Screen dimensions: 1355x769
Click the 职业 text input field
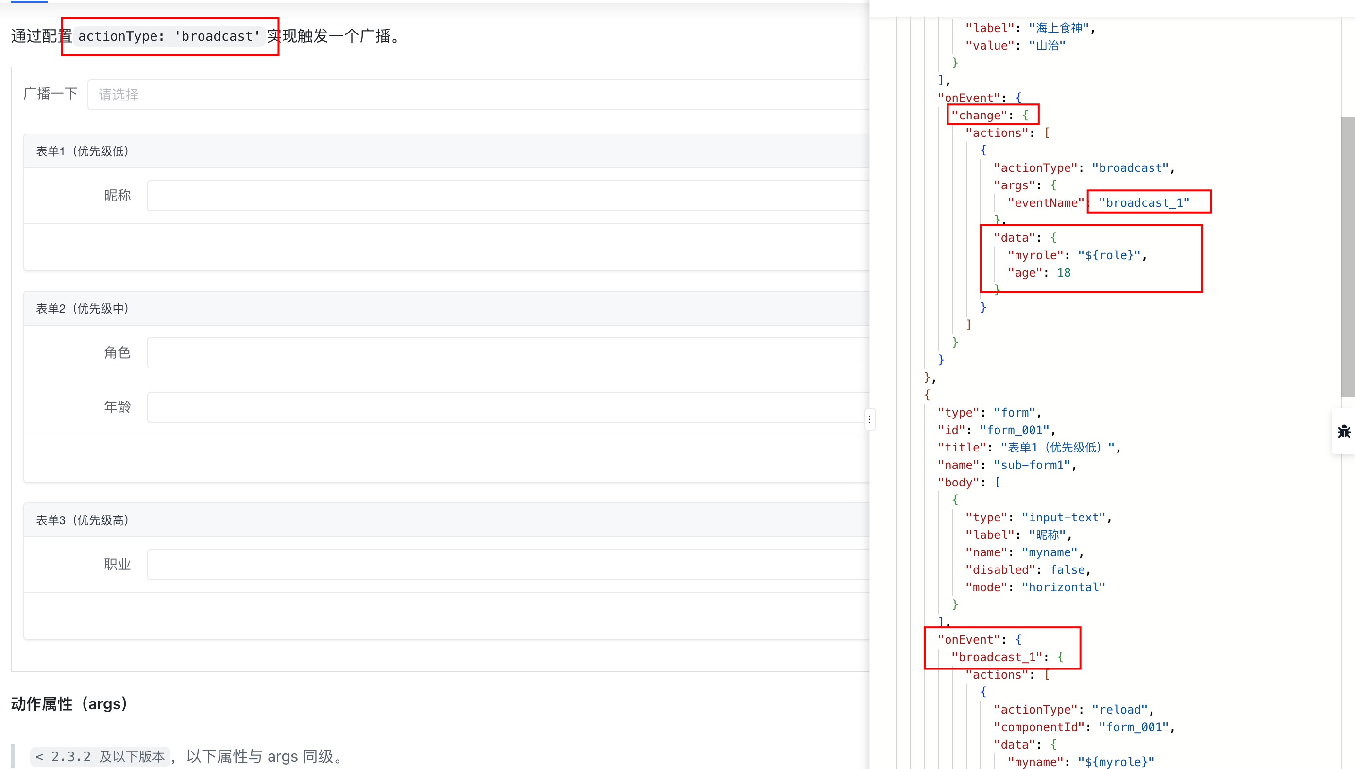508,564
